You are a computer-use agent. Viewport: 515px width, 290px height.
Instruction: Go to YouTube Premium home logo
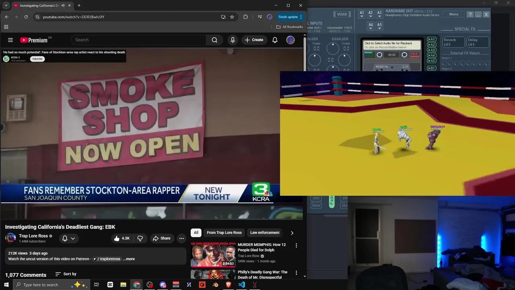[34, 40]
